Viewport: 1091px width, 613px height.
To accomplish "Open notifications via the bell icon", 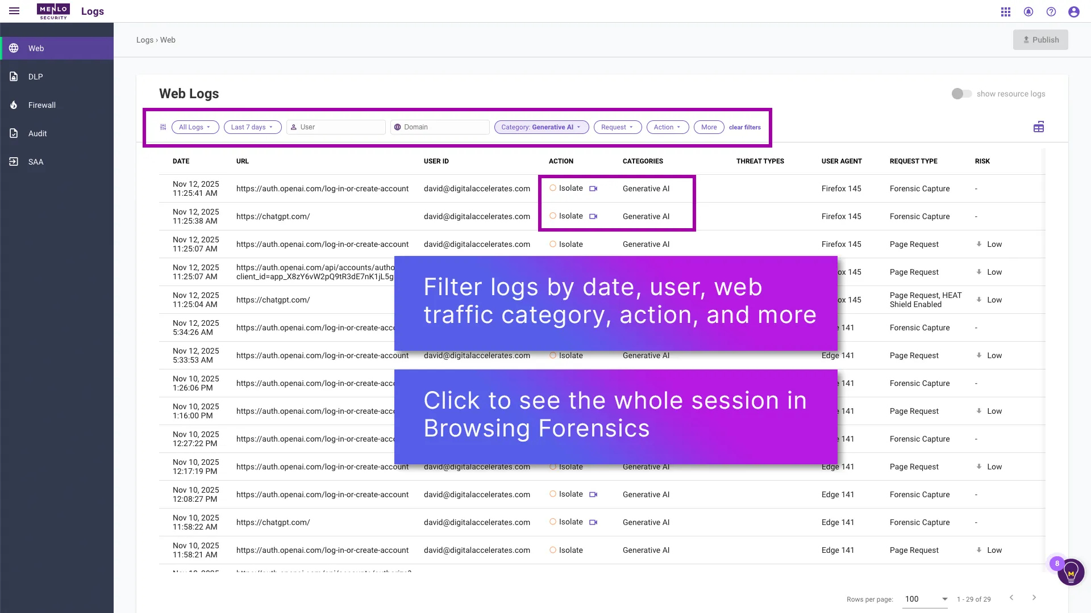I will coord(1028,11).
